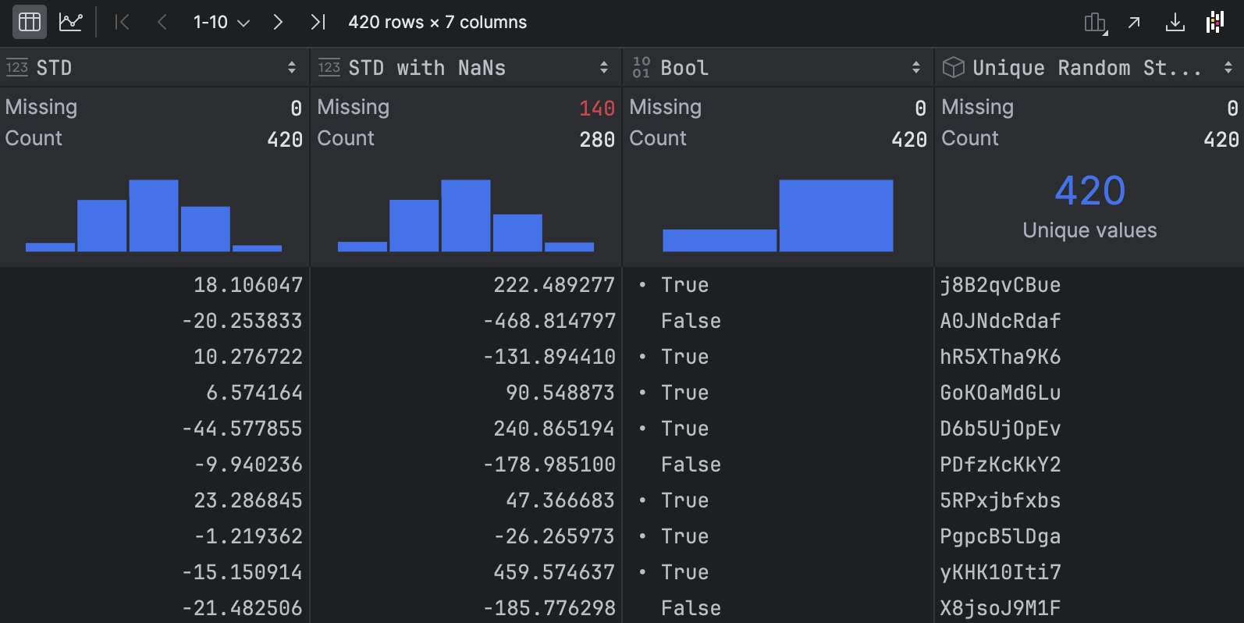Open column statistics settings icon
The height and width of the screenshot is (623, 1244).
tap(1096, 23)
